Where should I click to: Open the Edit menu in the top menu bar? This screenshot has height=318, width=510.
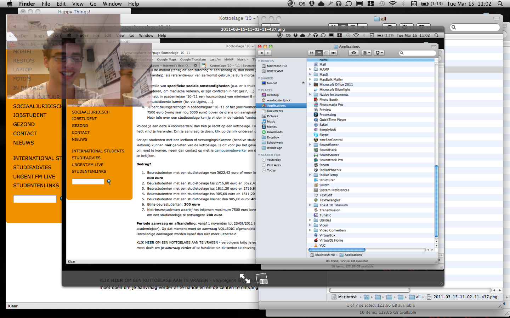coord(61,4)
